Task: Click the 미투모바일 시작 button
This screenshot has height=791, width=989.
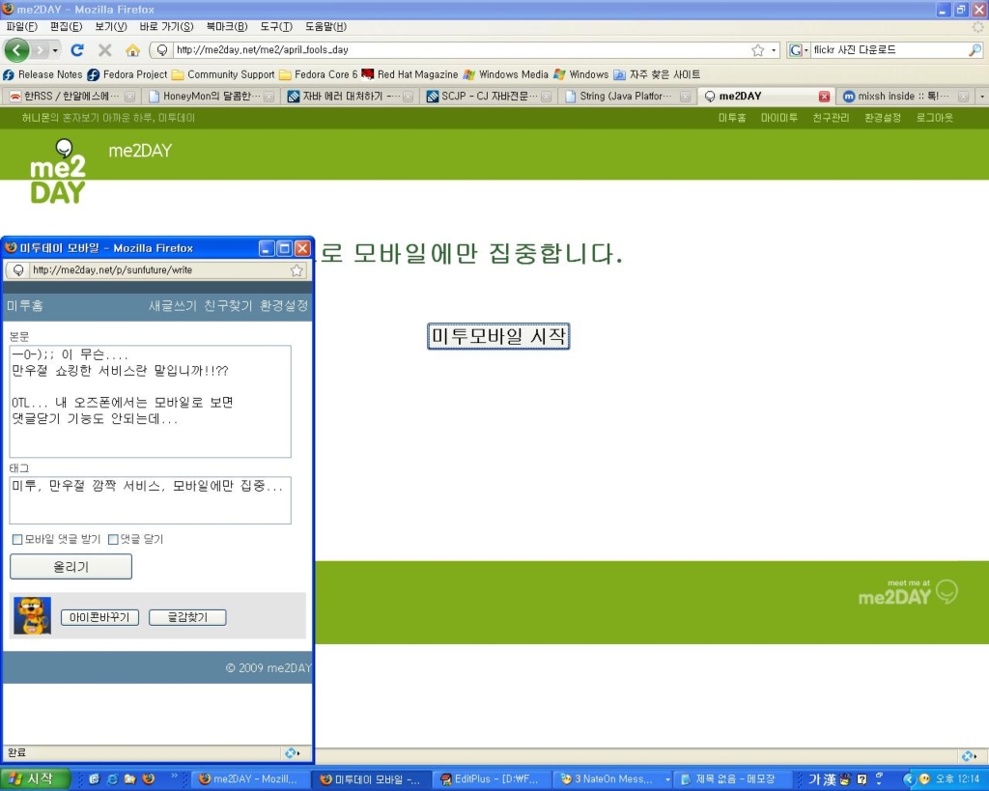Action: click(x=498, y=336)
